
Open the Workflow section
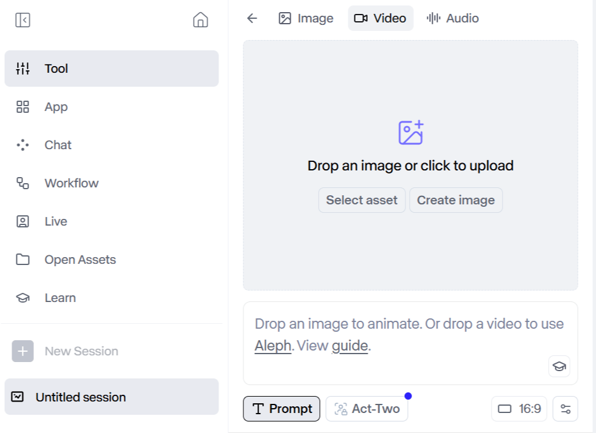coord(72,183)
